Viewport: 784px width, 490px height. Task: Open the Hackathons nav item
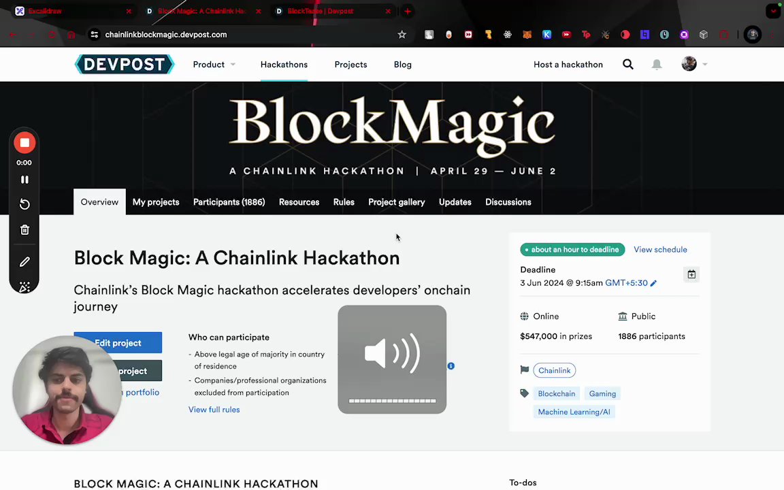(x=284, y=65)
